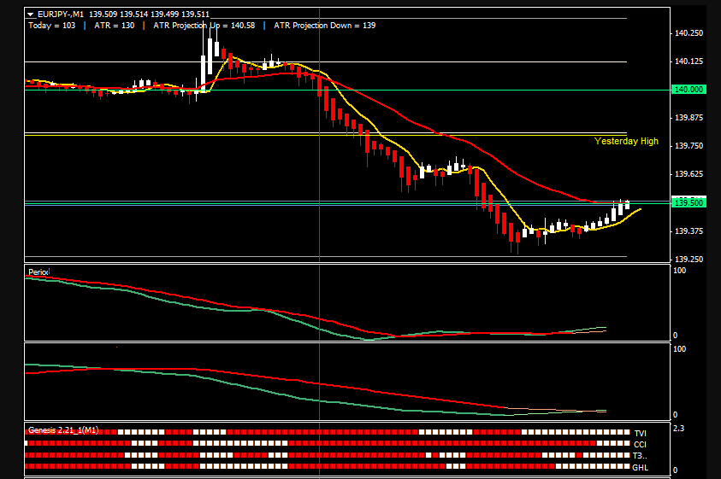721x479 pixels.
Task: Click the "Period" indicator window label
Action: point(38,272)
